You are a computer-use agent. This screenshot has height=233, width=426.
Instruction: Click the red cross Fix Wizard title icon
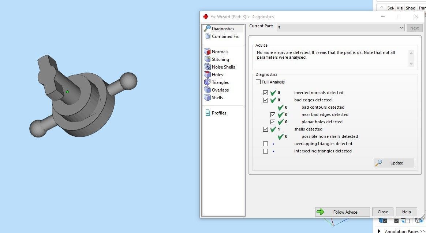click(206, 16)
